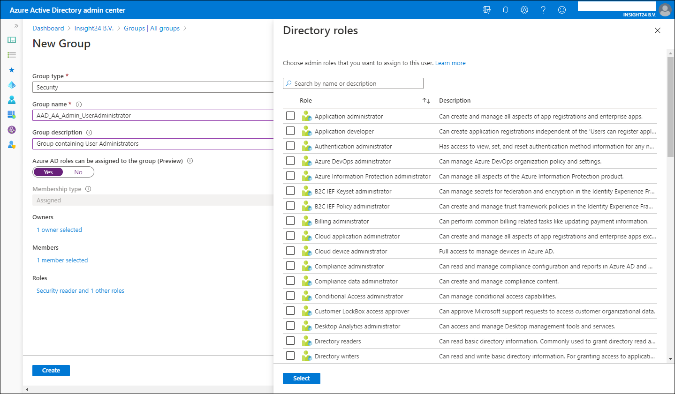Go to Dashboard breadcrumb
Screen dimensions: 675x394
coord(48,28)
